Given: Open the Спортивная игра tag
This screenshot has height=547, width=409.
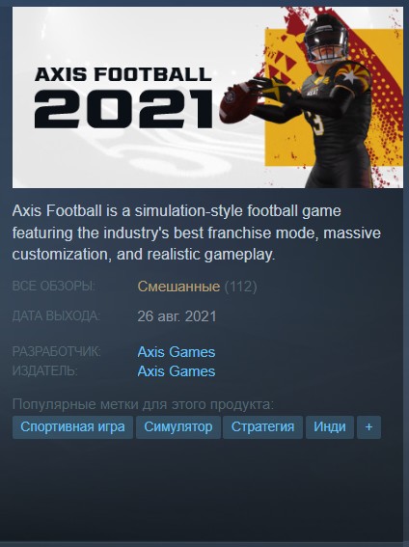Looking at the screenshot, I should 72,427.
